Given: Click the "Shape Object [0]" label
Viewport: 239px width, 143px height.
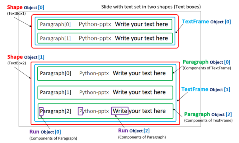Looking at the screenshot, I should click(26, 7).
